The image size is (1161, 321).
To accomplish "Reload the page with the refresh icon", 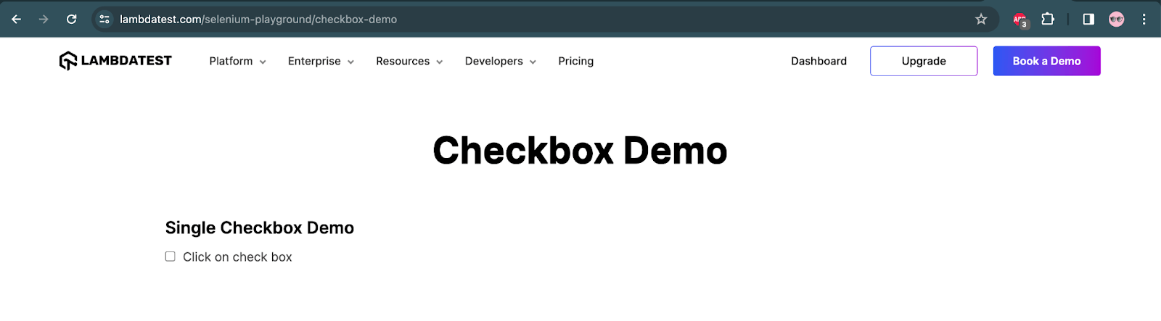I will [x=71, y=20].
